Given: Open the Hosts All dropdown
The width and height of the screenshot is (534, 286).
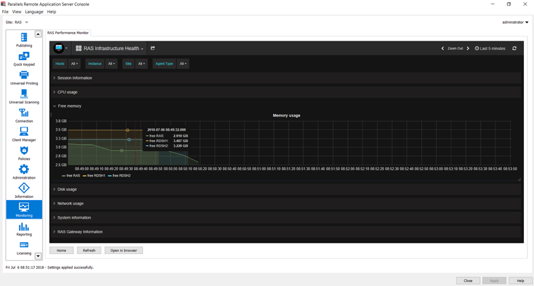Looking at the screenshot, I should pos(75,63).
